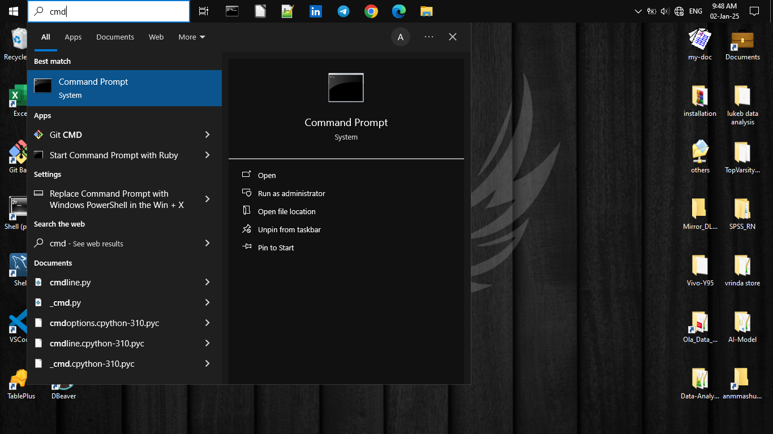Open the my-doc desktop icon
The width and height of the screenshot is (773, 434).
coord(700,43)
